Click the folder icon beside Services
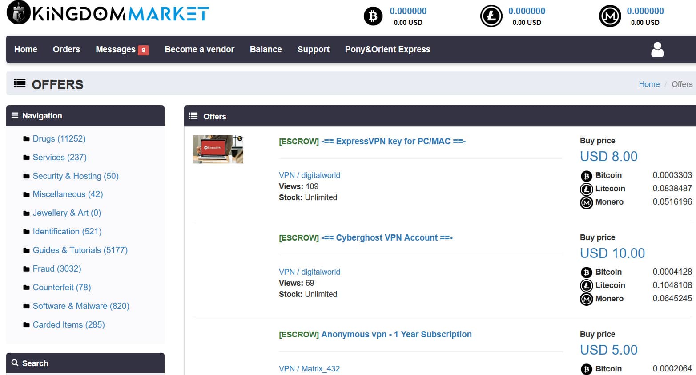The image size is (696, 375). tap(26, 158)
